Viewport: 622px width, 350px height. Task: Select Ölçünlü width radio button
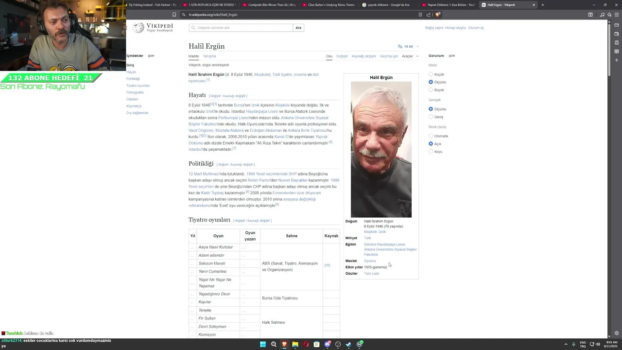click(431, 109)
